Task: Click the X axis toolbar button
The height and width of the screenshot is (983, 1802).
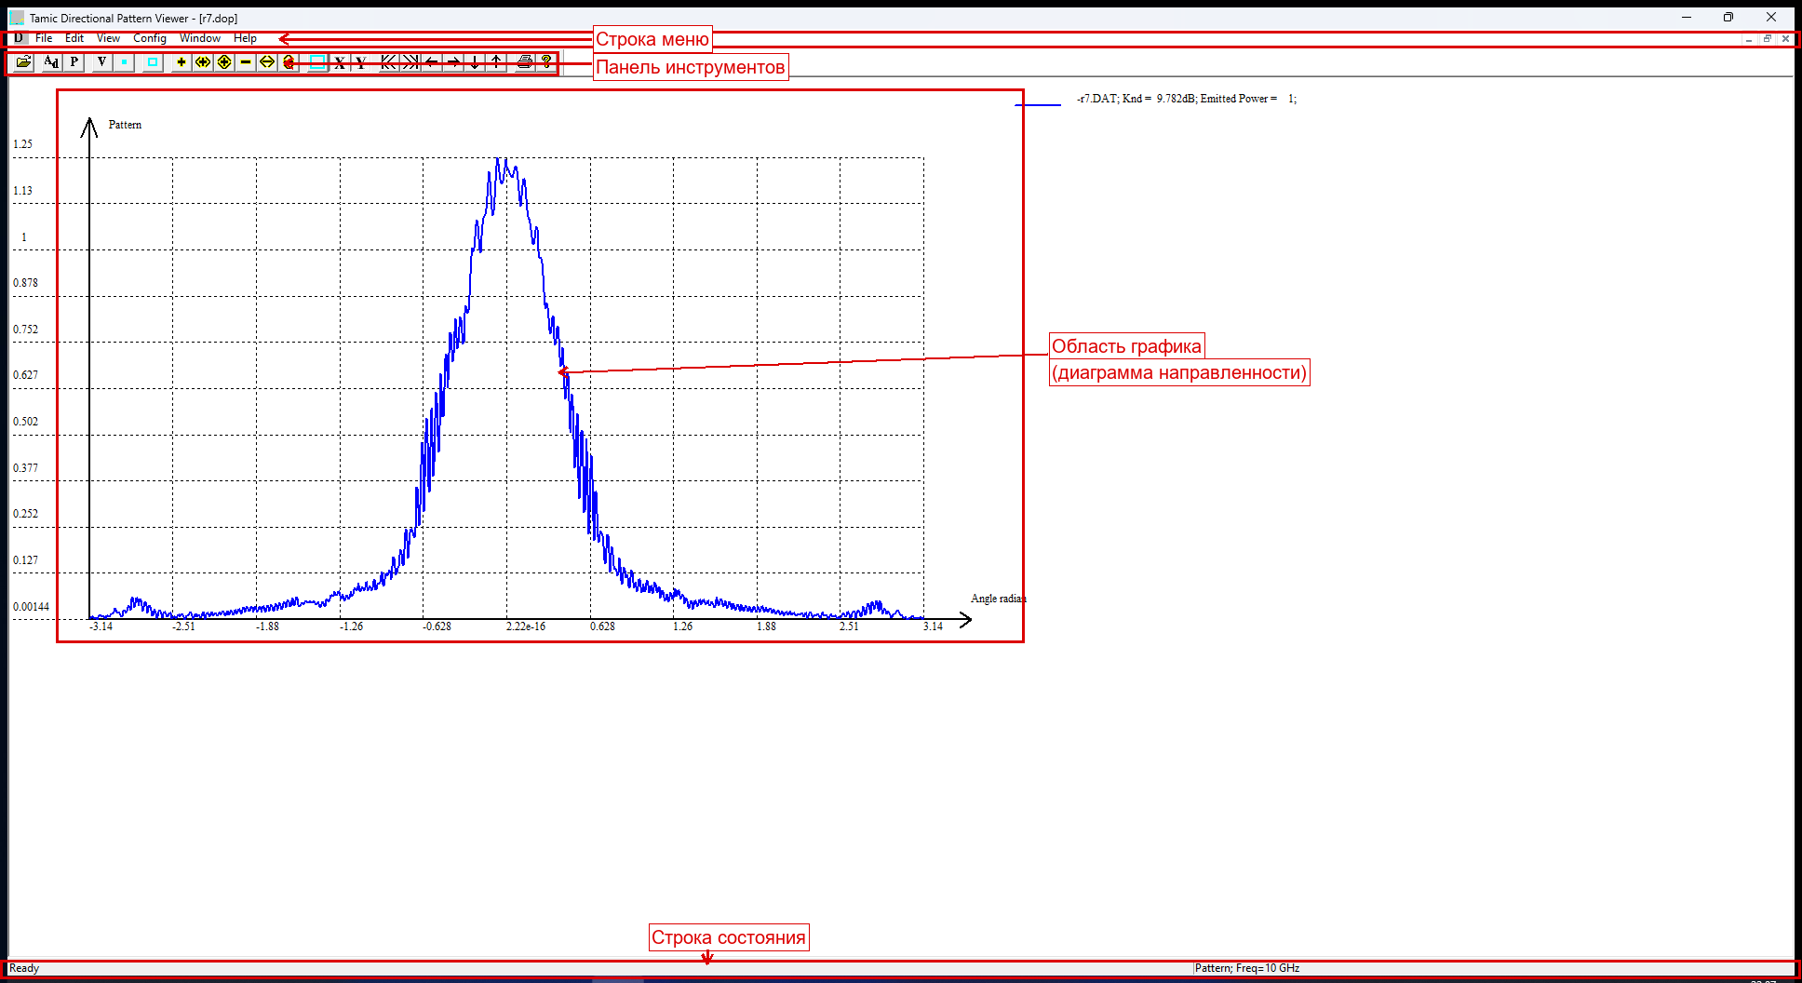Action: pyautogui.click(x=340, y=62)
